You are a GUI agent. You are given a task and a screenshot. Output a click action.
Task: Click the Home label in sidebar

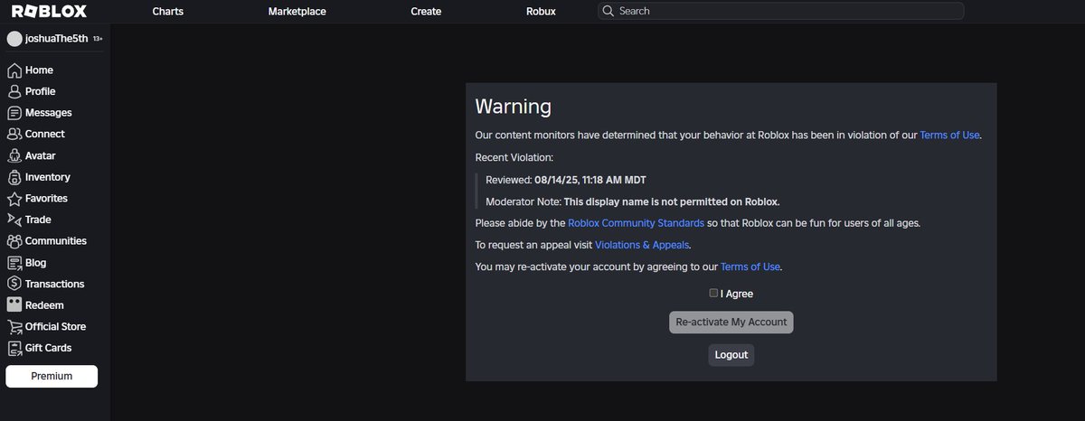pyautogui.click(x=39, y=70)
